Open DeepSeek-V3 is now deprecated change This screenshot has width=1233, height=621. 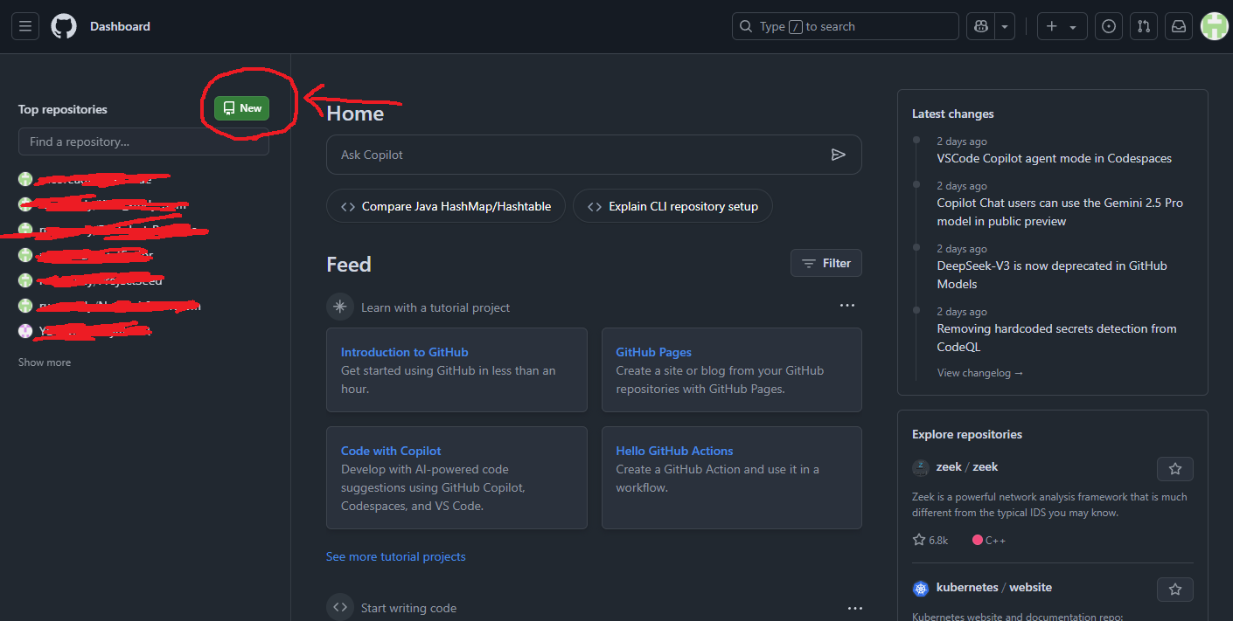coord(1052,275)
